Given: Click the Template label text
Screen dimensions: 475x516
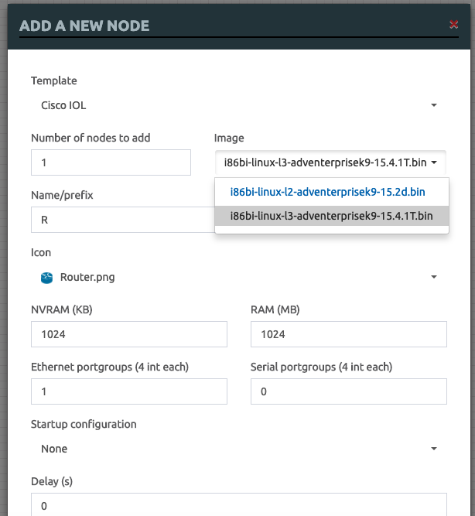Looking at the screenshot, I should (54, 81).
